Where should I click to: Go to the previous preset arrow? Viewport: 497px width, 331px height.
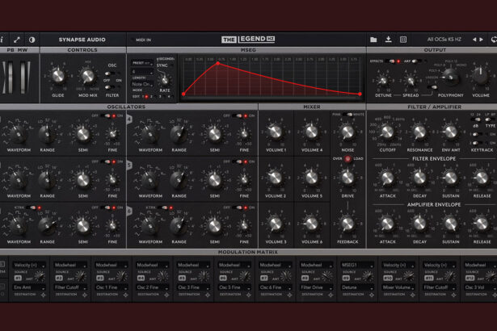474,40
